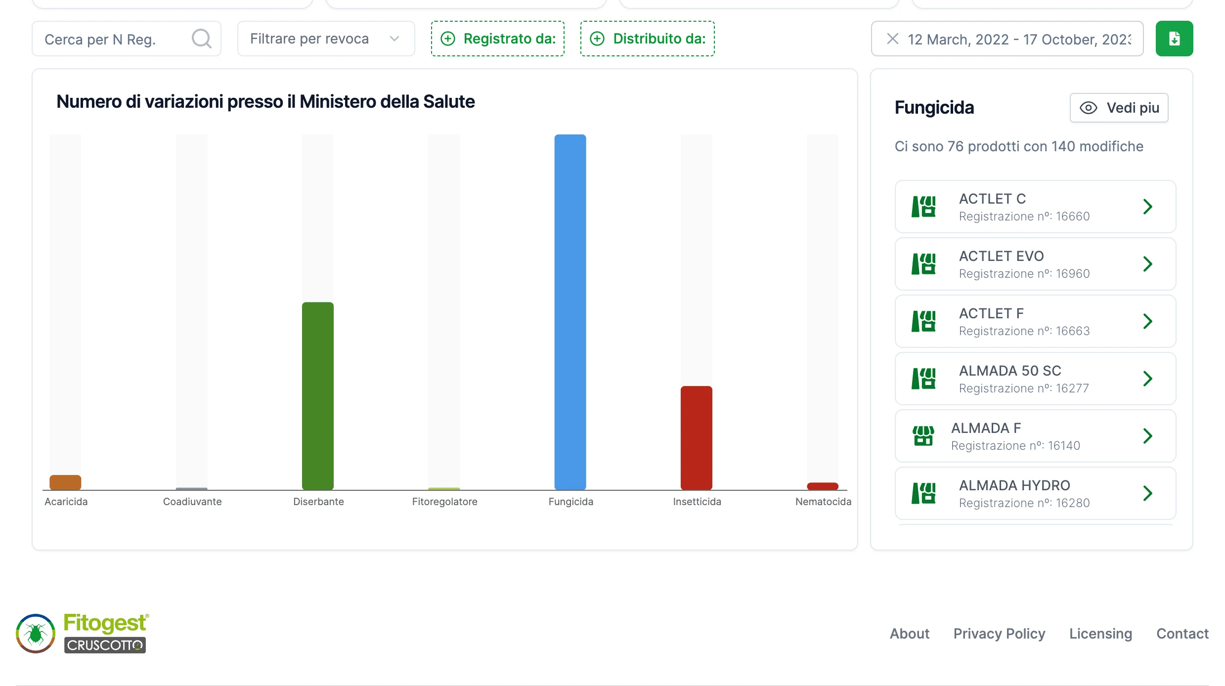Click the store icon beside ACTLET C
Image resolution: width=1225 pixels, height=686 pixels.
click(923, 207)
